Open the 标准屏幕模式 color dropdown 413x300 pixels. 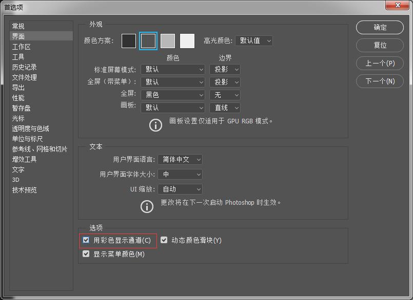point(172,69)
